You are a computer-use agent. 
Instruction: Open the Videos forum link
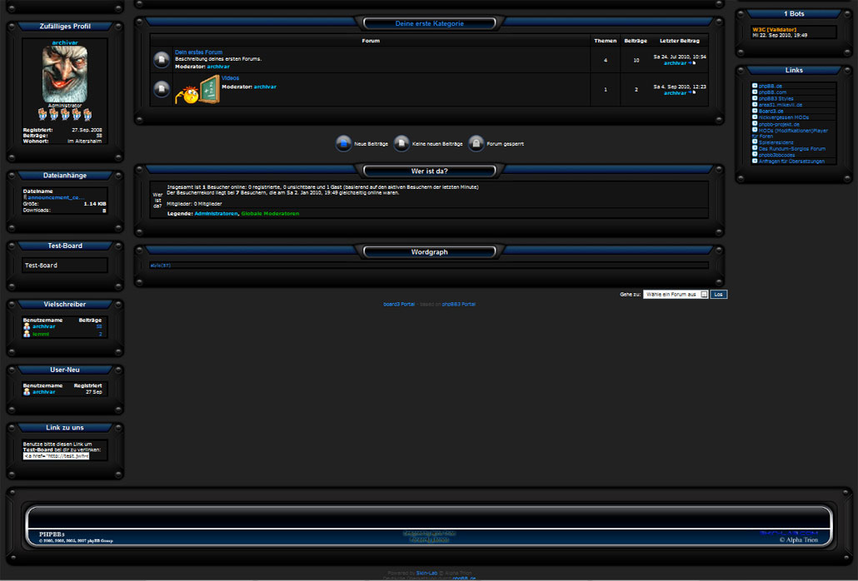tap(230, 78)
